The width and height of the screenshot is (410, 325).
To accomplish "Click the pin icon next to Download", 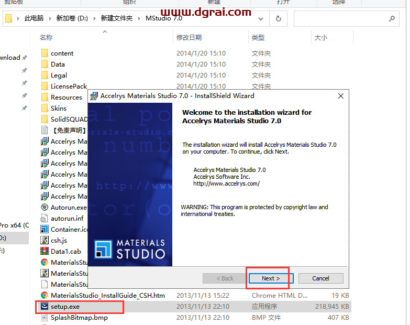I will pyautogui.click(x=24, y=58).
